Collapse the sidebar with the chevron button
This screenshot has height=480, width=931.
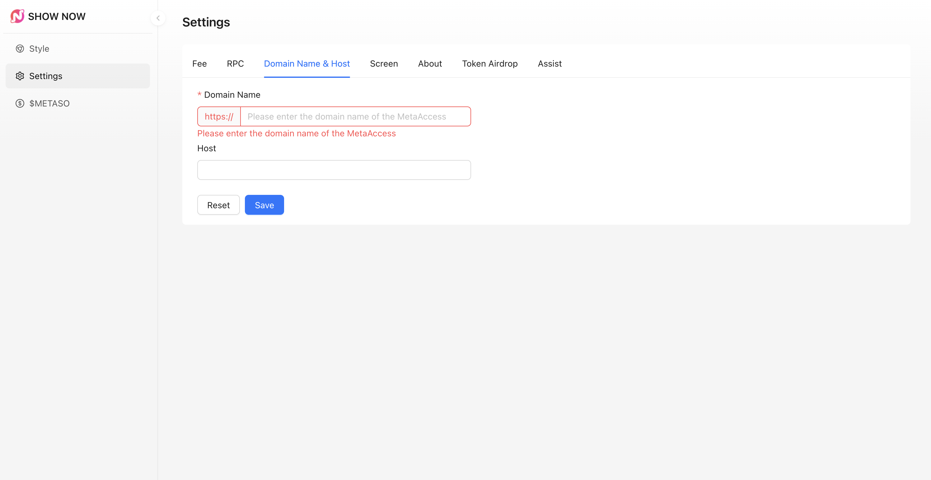[158, 18]
